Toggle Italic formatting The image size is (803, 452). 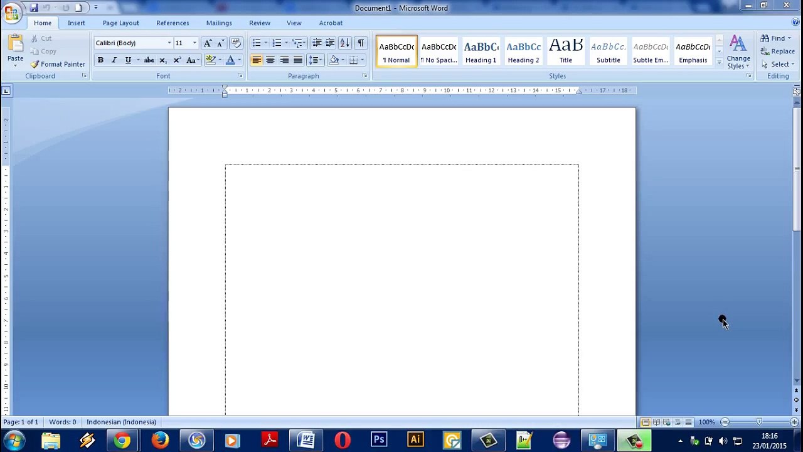coord(114,60)
